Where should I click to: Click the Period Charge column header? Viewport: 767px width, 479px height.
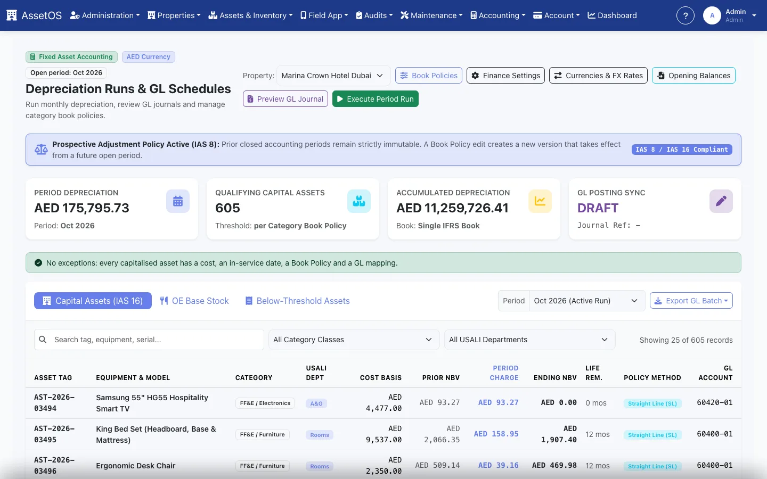[504, 373]
